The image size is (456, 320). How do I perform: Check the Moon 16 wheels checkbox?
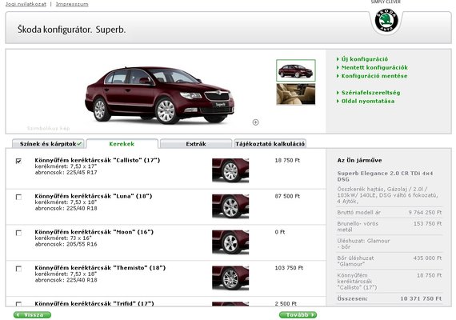tap(18, 233)
